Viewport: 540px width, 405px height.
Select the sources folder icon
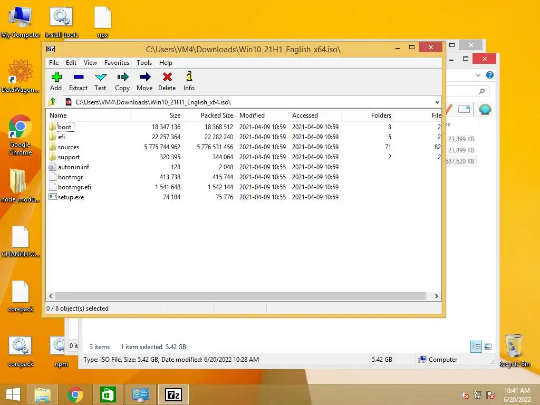click(52, 147)
